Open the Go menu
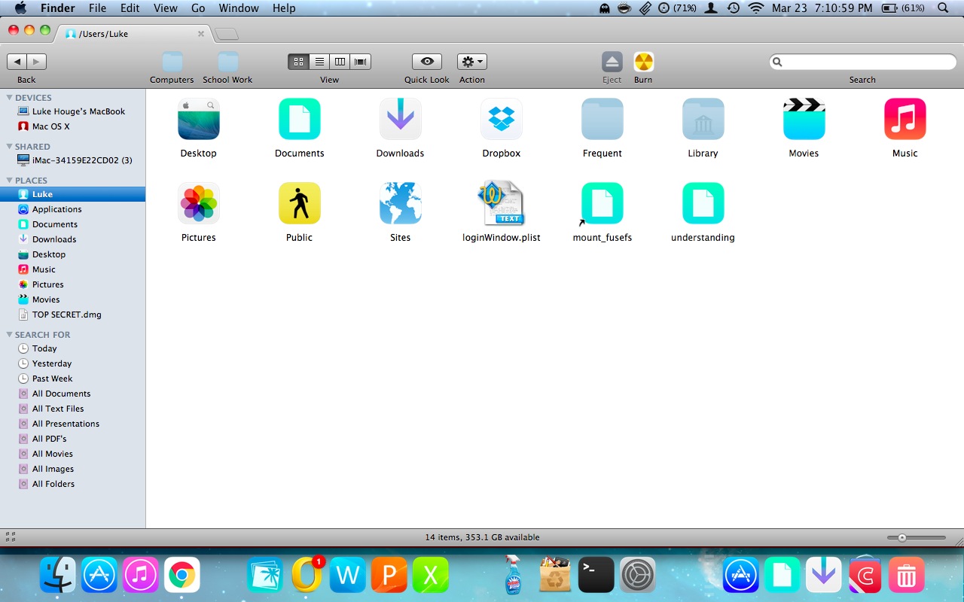The image size is (964, 602). coord(198,8)
